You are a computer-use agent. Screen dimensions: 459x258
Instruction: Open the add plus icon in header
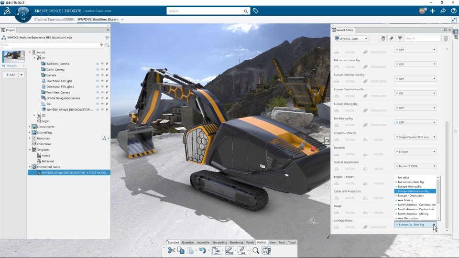(433, 11)
